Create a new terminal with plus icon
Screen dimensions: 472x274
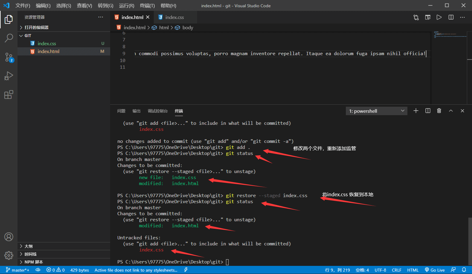(x=416, y=111)
